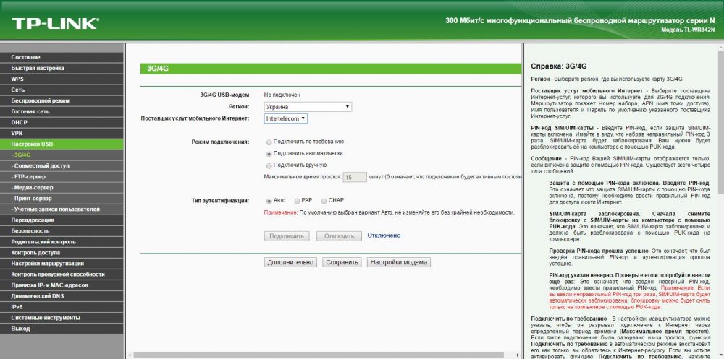Screen dimensions: 724x359
Task: Click the green 3G/4G page header
Action: click(x=331, y=69)
